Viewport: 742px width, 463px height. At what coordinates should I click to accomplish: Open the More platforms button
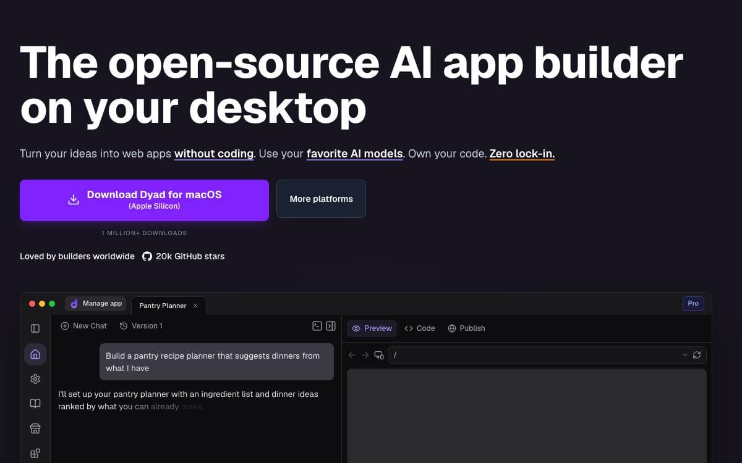pos(321,199)
